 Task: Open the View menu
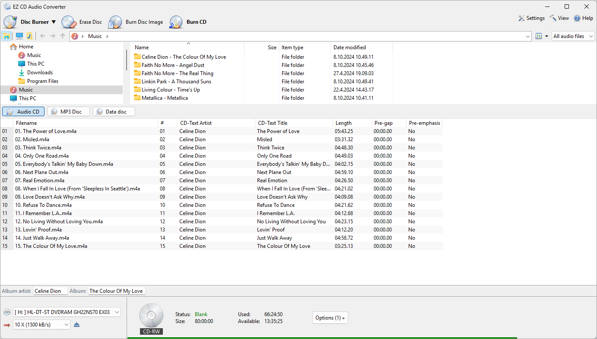[x=559, y=18]
